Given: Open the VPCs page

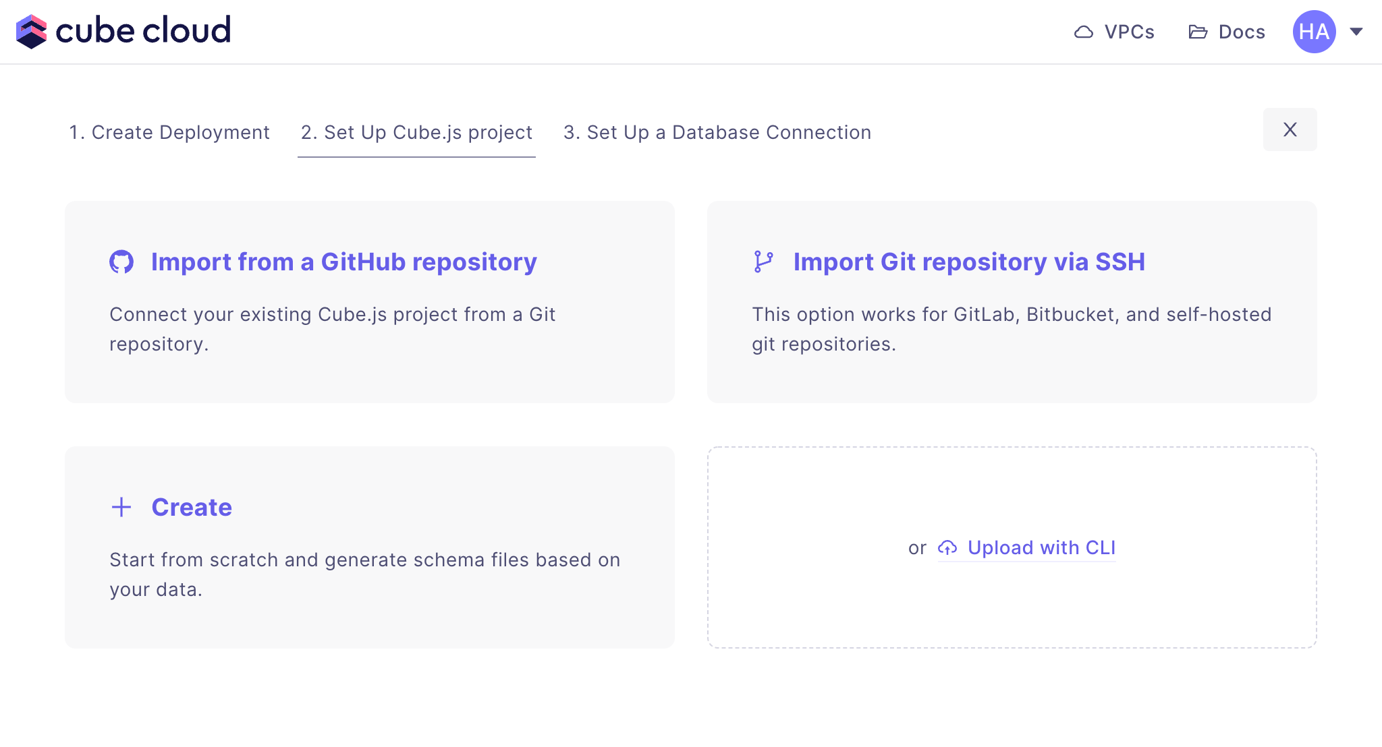Looking at the screenshot, I should pos(1129,32).
